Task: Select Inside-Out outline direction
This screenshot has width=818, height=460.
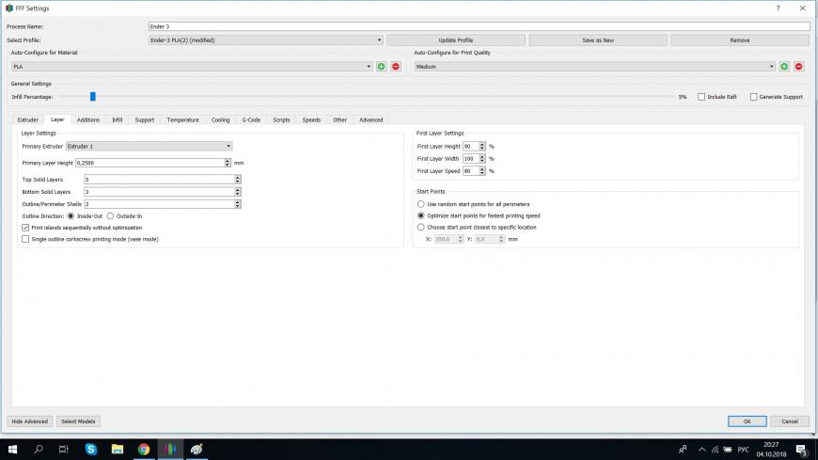Action: click(x=71, y=216)
